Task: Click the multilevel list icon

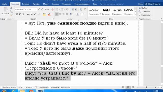Action: click(x=67, y=9)
